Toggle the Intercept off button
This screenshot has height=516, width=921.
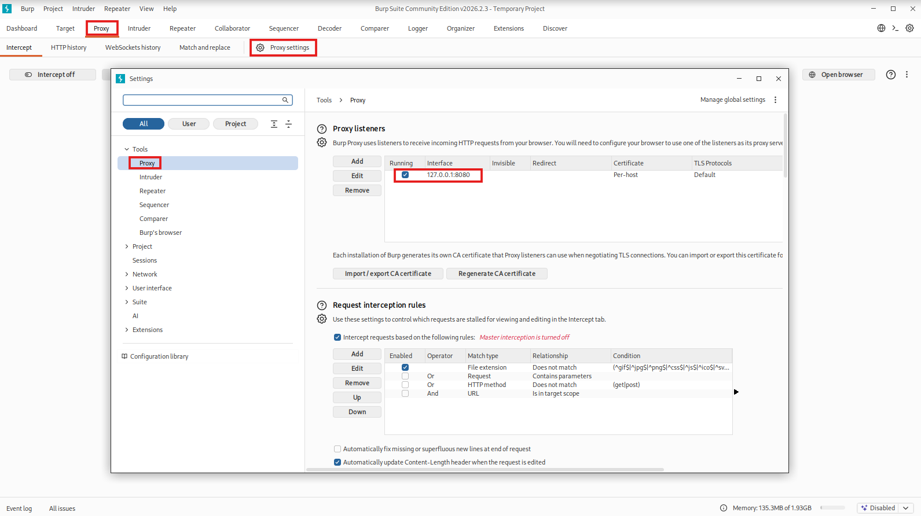pos(53,75)
